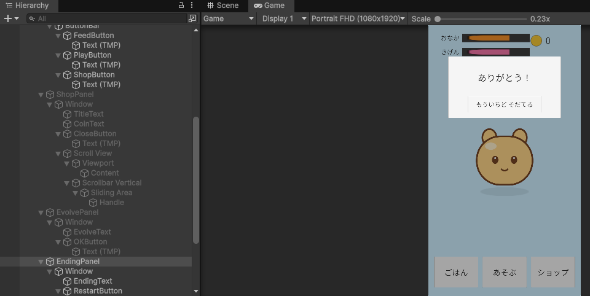Click the Hierarchy scrollbar down arrow
The image size is (590, 296).
(x=195, y=291)
